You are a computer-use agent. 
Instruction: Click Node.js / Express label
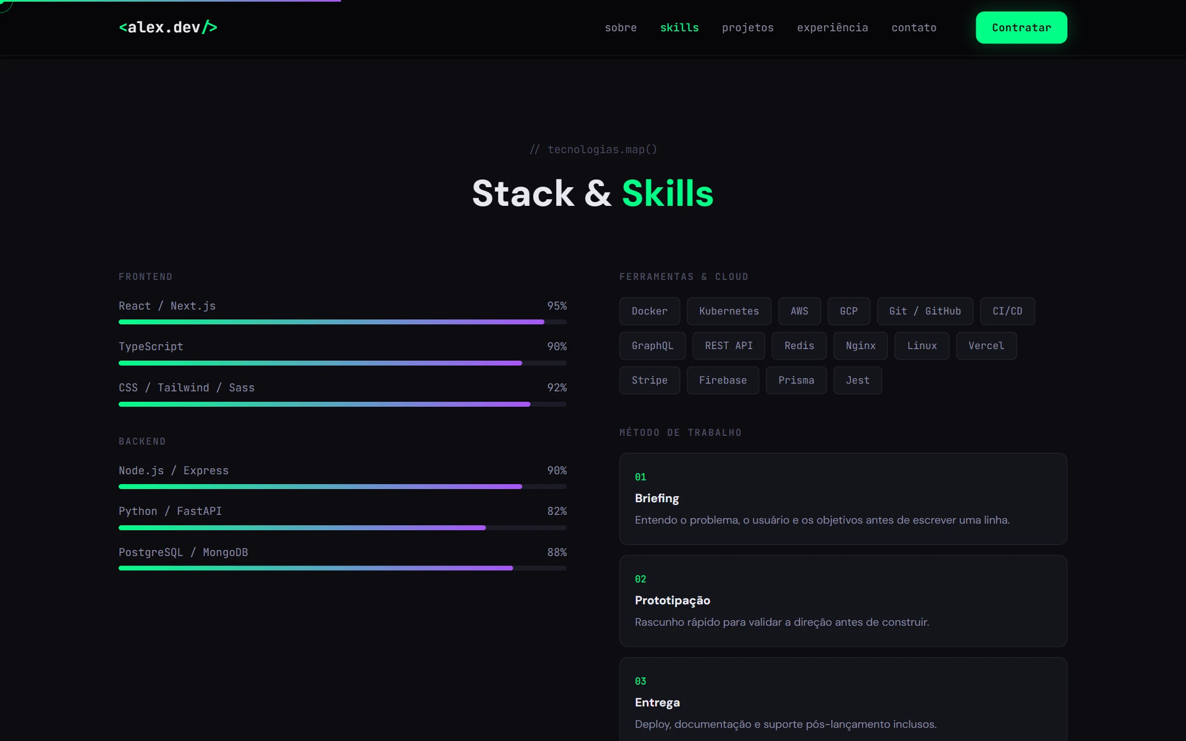[174, 470]
